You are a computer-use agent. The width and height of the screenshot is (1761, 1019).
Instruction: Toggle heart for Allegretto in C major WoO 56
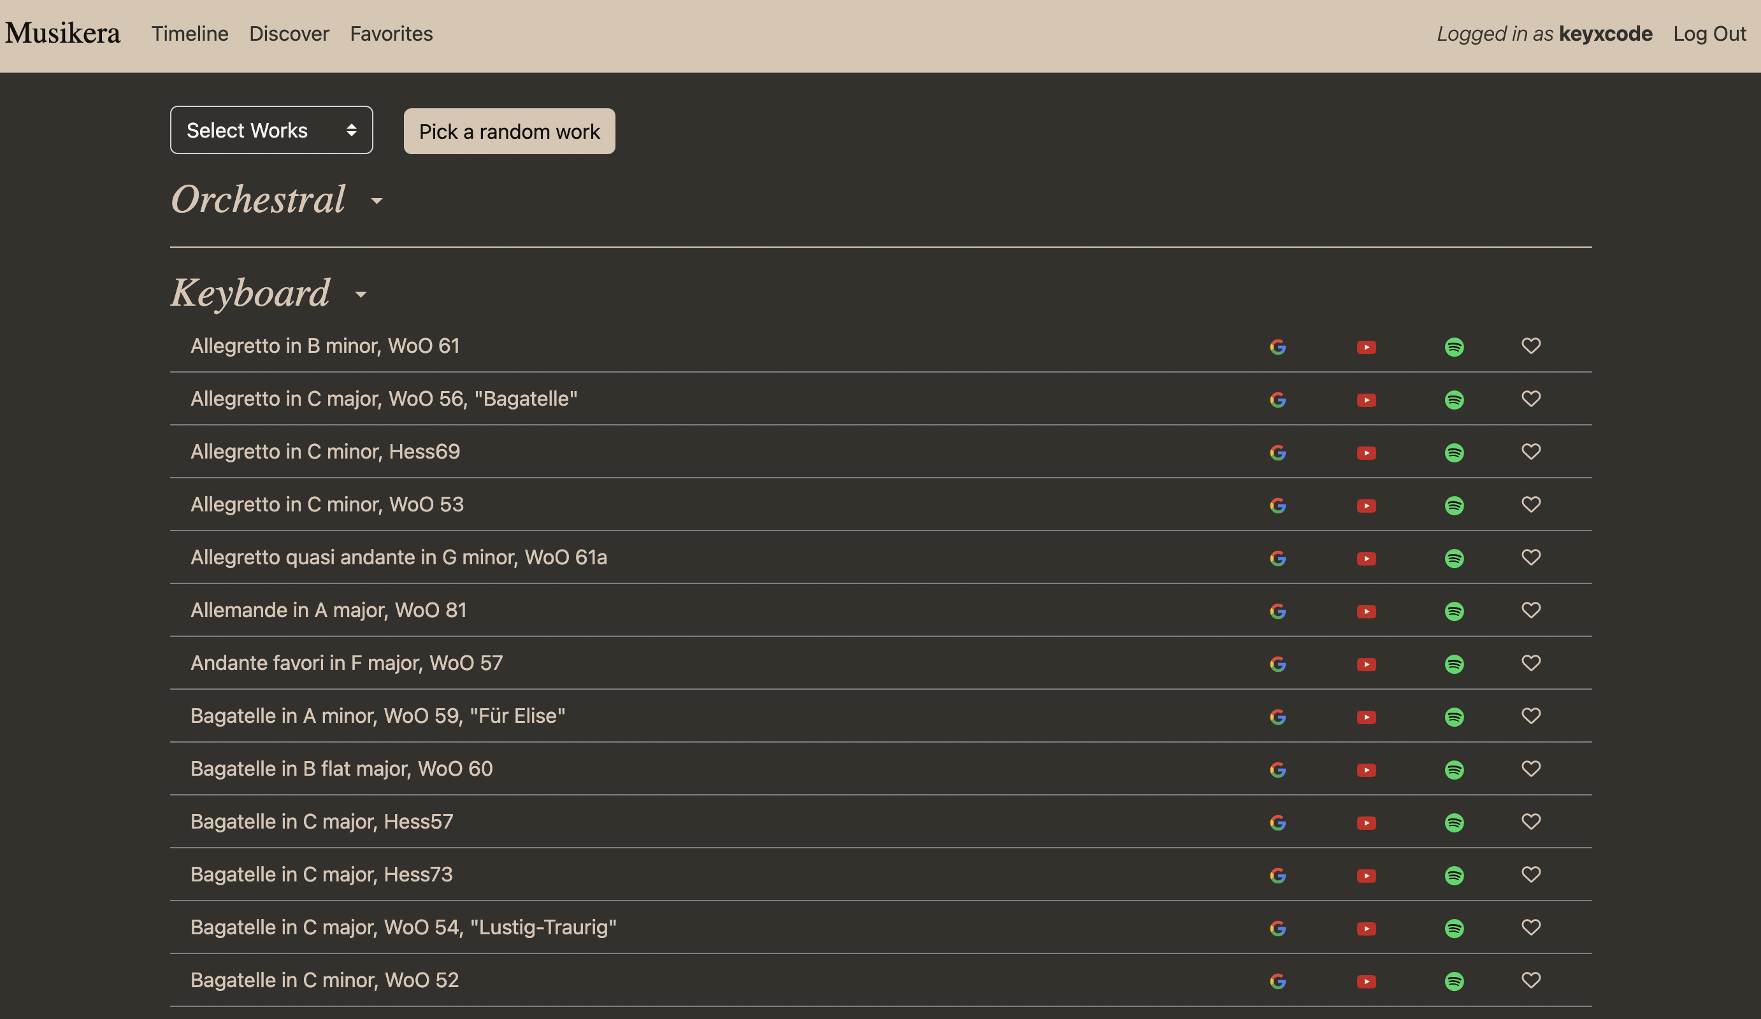point(1531,399)
